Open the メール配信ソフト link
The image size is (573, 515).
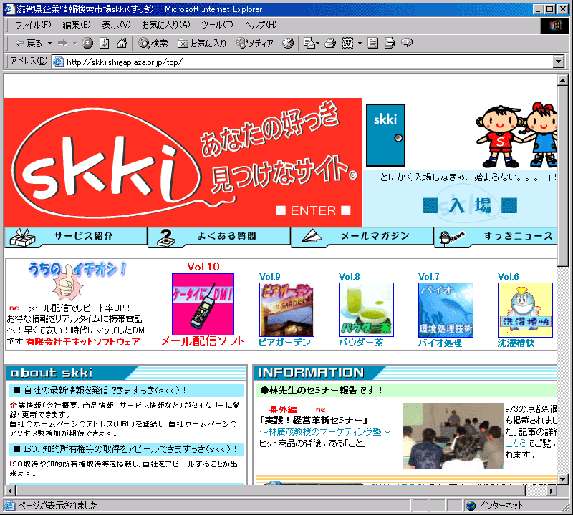coord(203,341)
